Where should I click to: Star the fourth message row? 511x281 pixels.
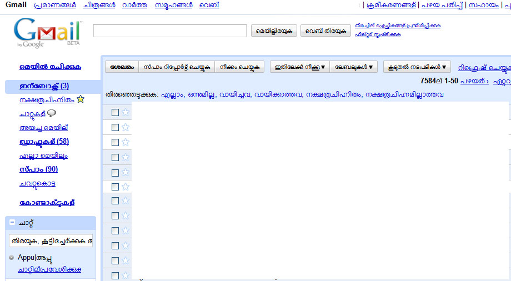(x=126, y=158)
